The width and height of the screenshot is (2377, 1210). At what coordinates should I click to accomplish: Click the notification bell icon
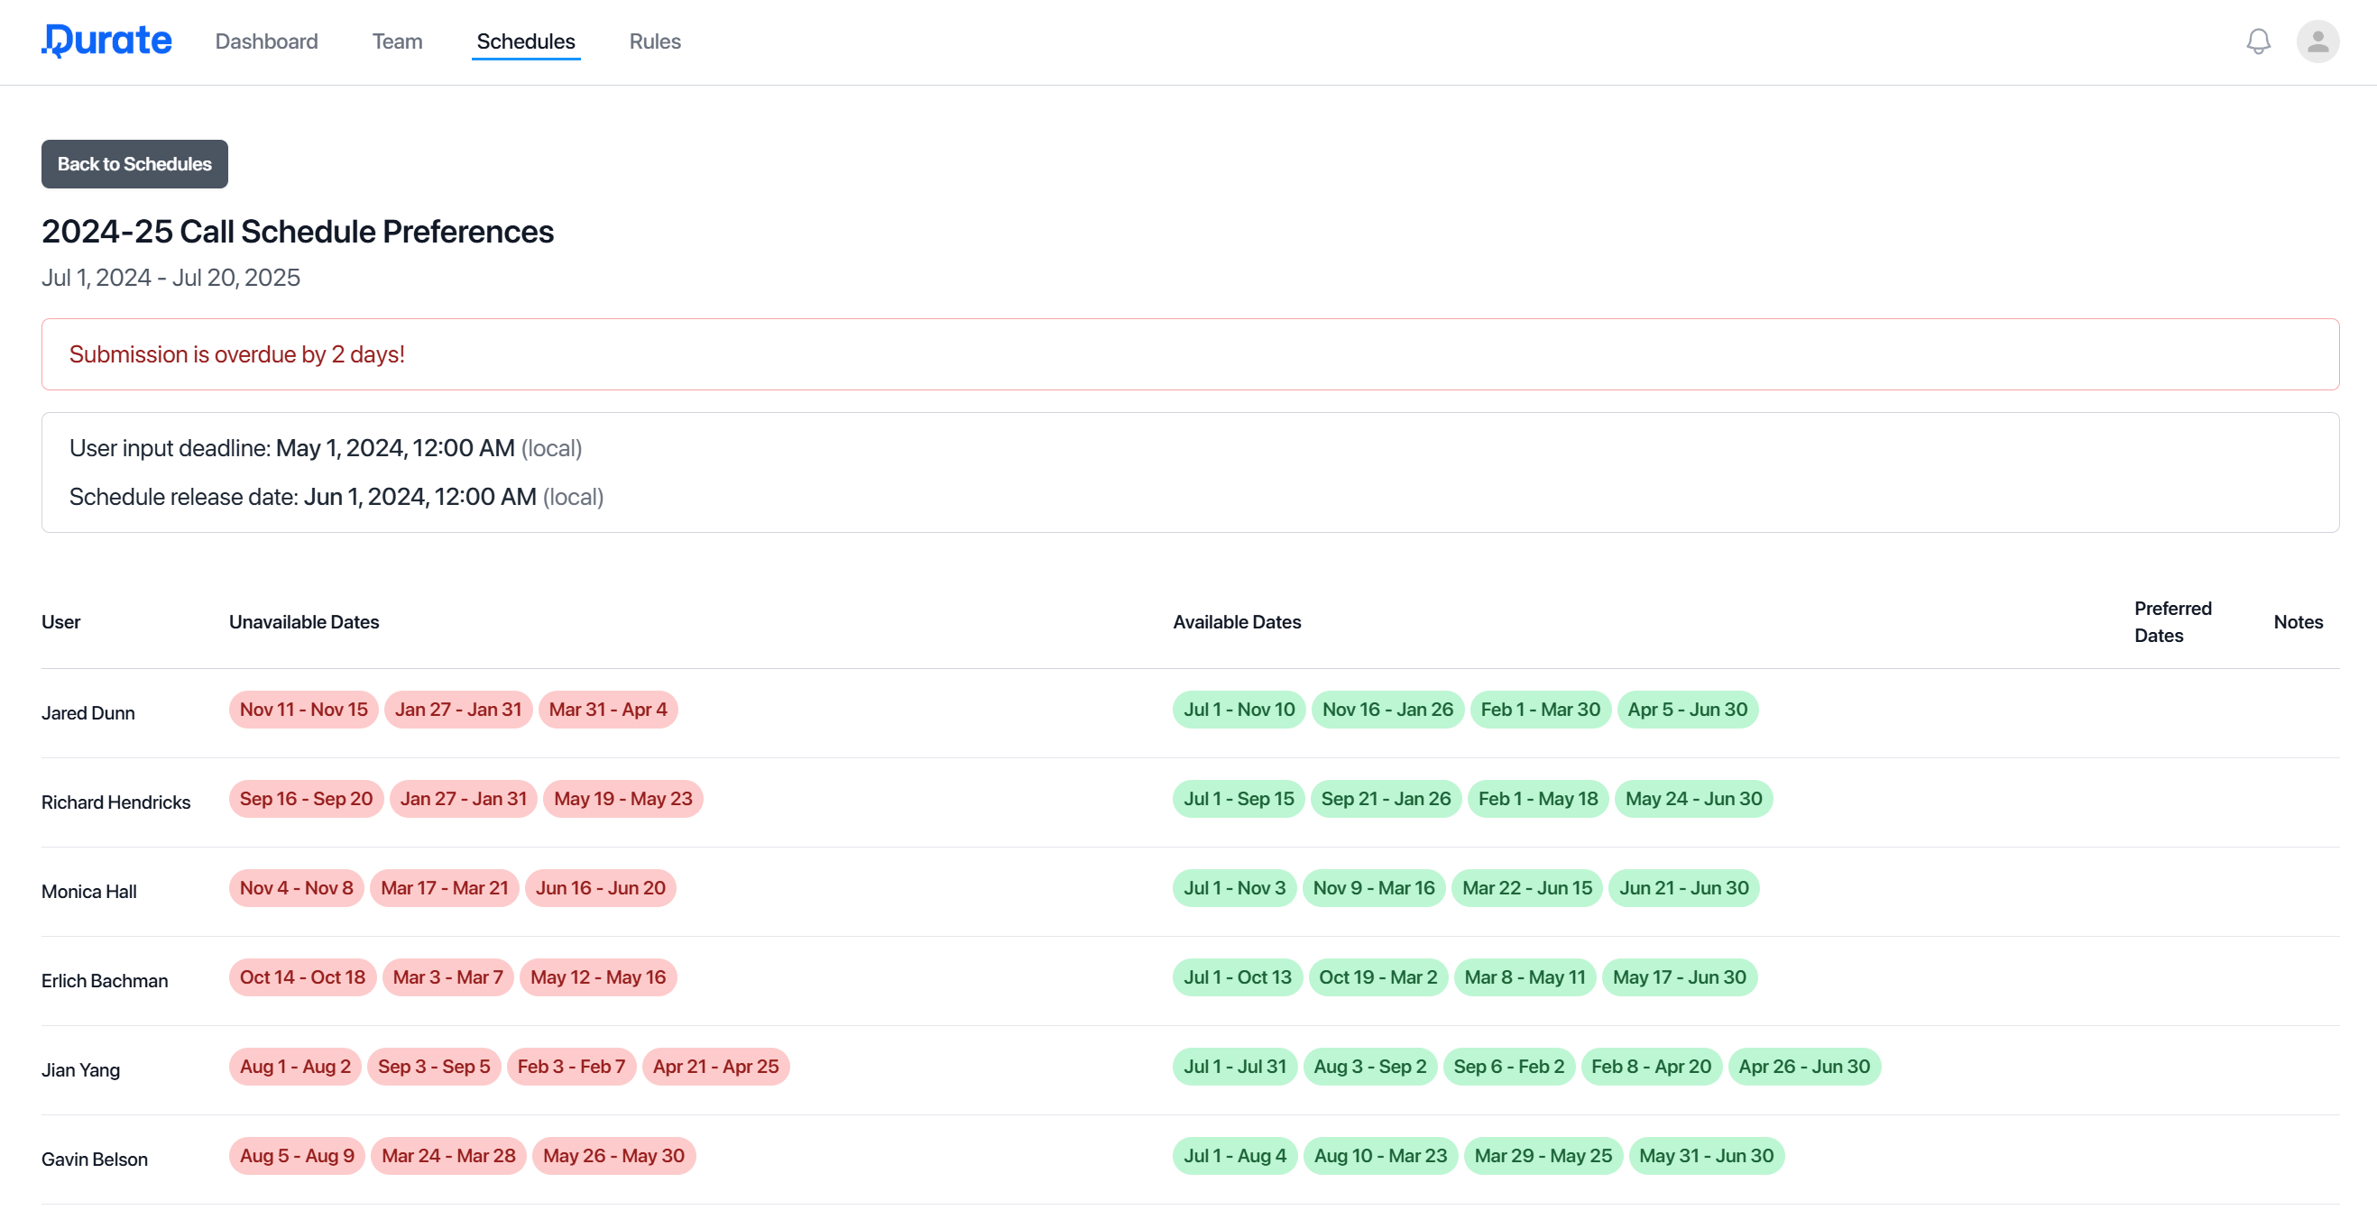click(x=2257, y=41)
